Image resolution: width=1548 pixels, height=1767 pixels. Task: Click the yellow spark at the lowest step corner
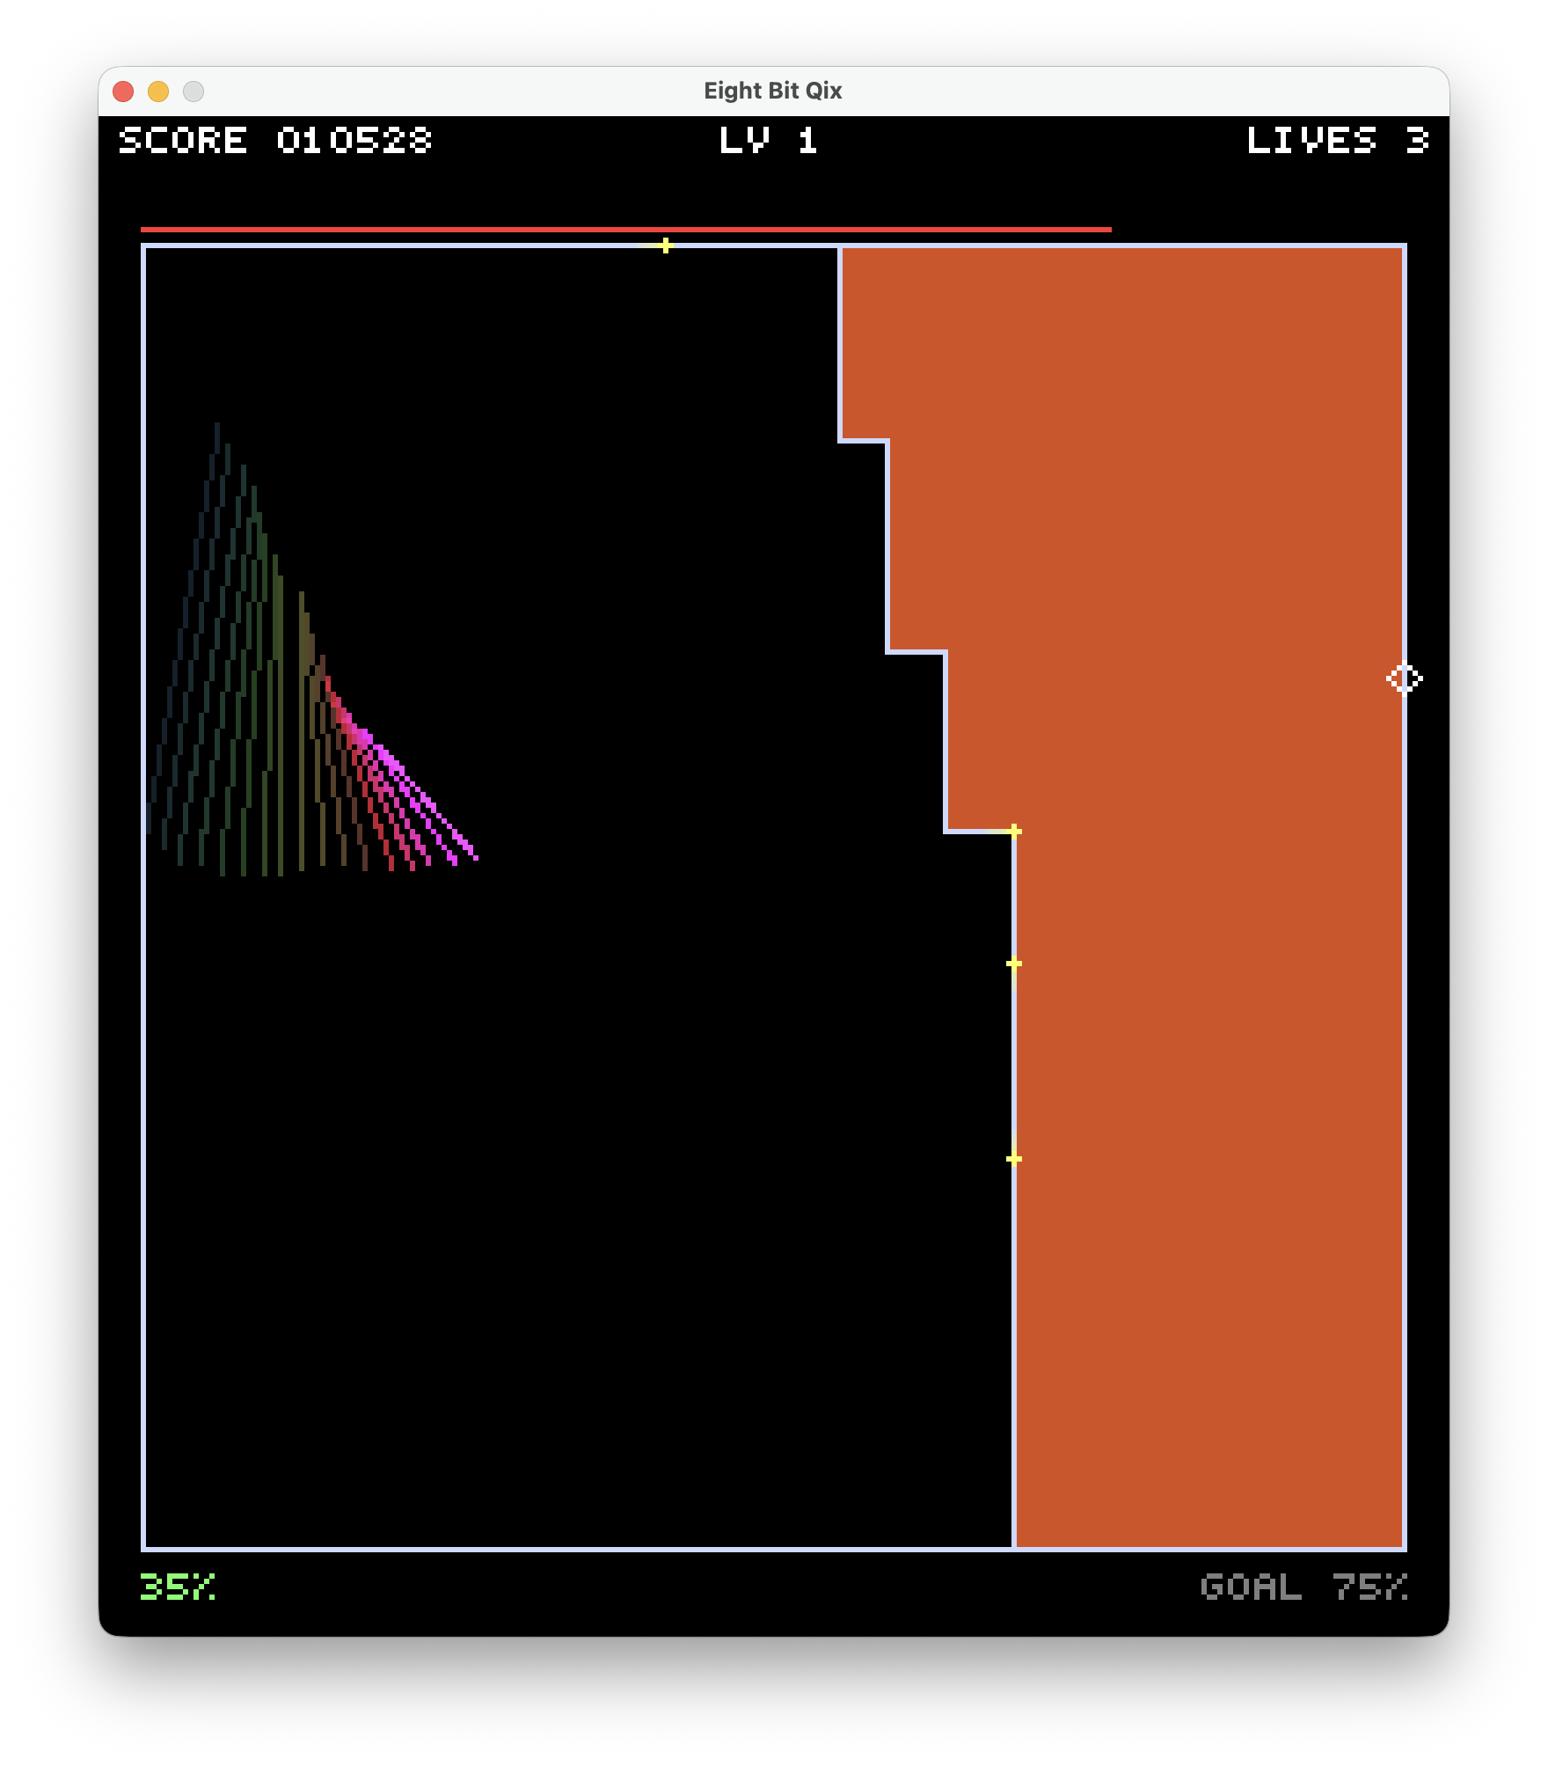pos(1014,831)
